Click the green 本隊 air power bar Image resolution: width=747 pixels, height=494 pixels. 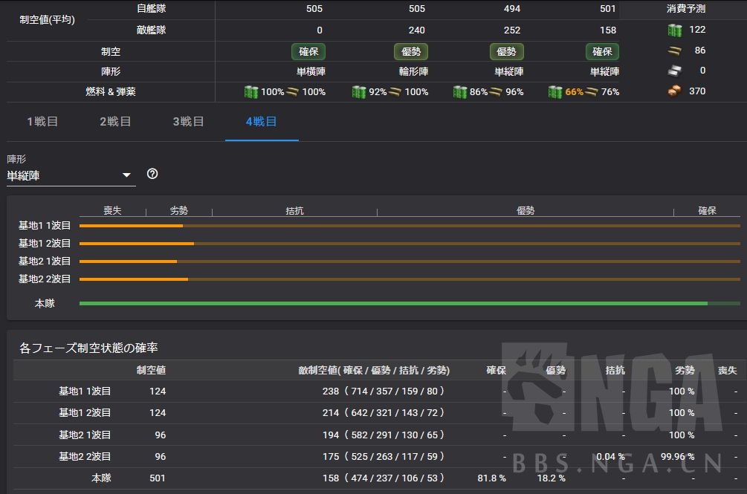pyautogui.click(x=394, y=303)
